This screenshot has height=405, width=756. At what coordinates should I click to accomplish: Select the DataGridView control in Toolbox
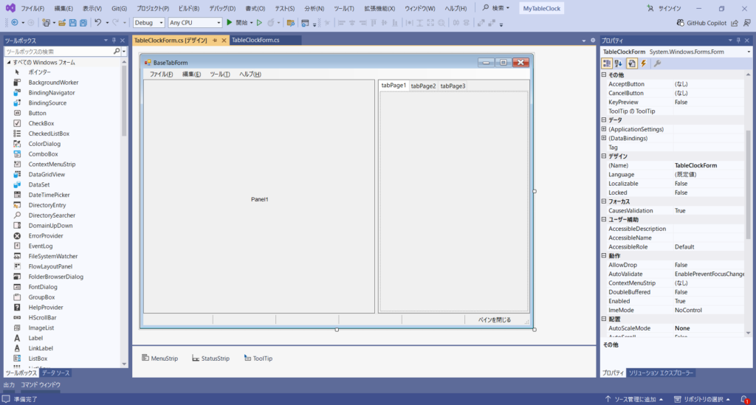[46, 174]
